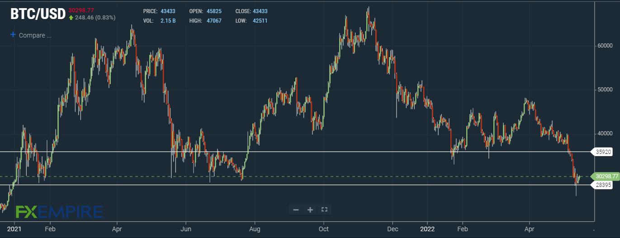The width and height of the screenshot is (620, 238).
Task: Click the FX Empire logo
Action: [59, 211]
